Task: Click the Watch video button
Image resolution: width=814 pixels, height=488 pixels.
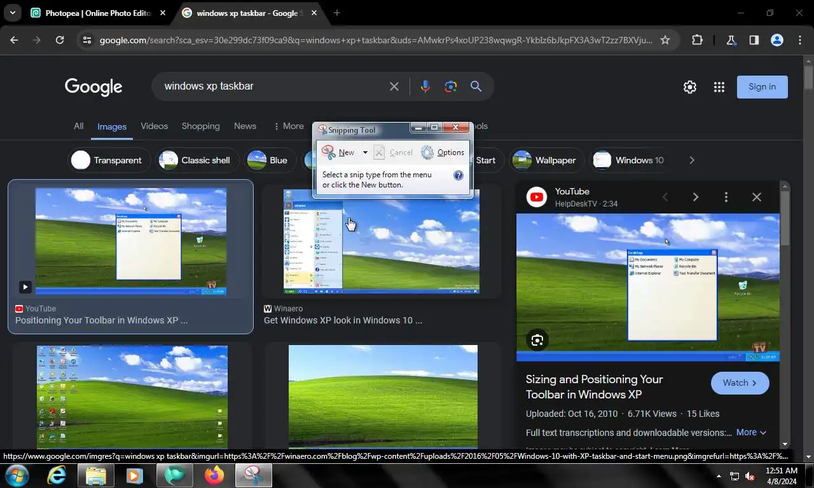Action: [x=740, y=383]
